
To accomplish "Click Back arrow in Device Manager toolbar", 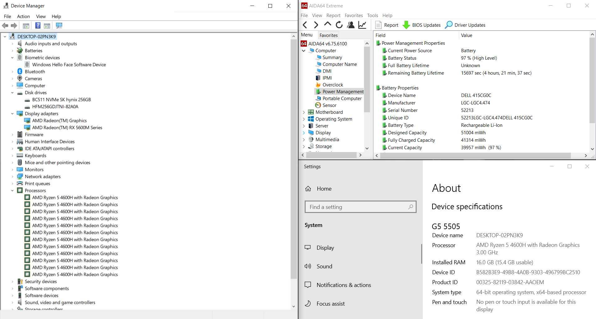I will click(5, 25).
